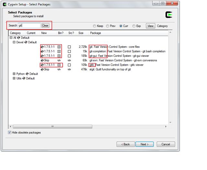Click the cycle icon next to Utils Default
Screen dimensions: 207x170
24,78
